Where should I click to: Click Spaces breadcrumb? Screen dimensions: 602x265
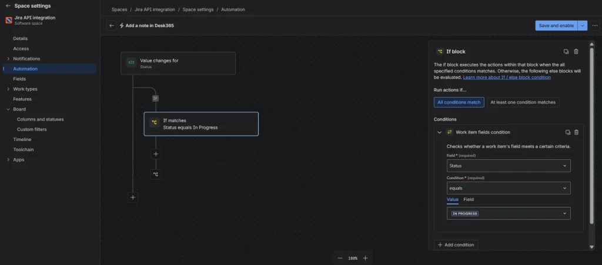point(119,9)
